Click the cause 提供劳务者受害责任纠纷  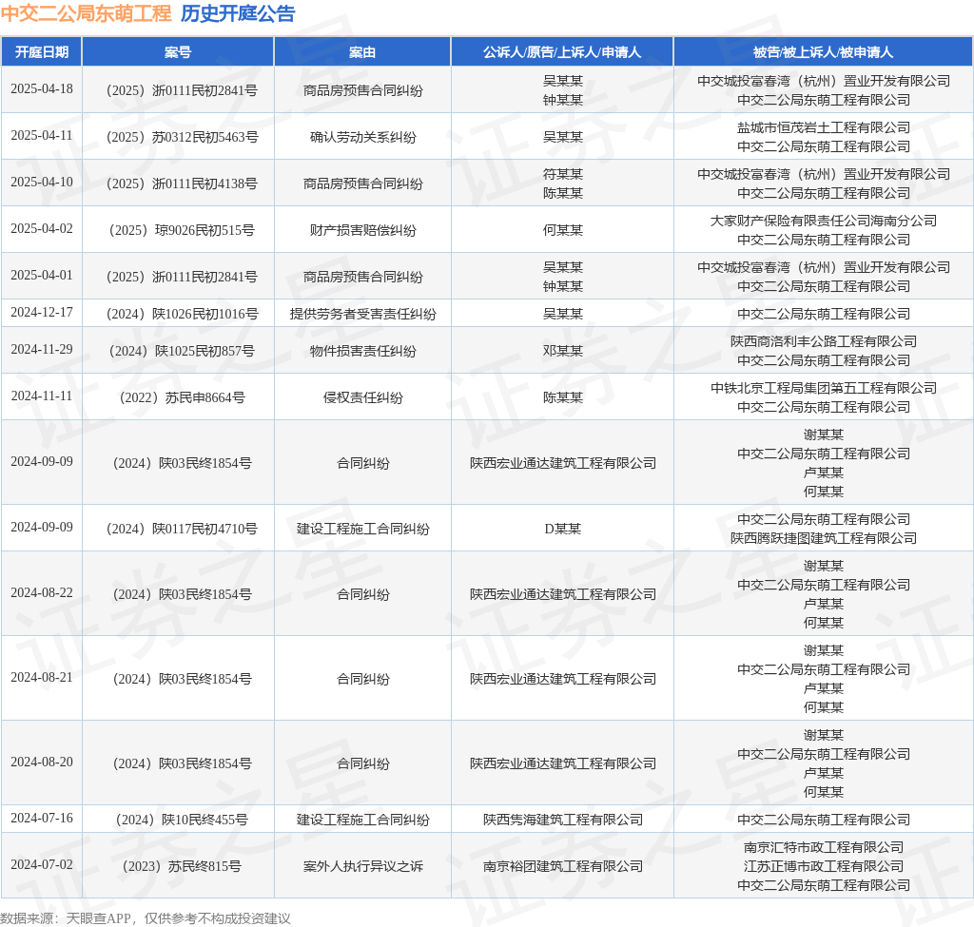[362, 314]
